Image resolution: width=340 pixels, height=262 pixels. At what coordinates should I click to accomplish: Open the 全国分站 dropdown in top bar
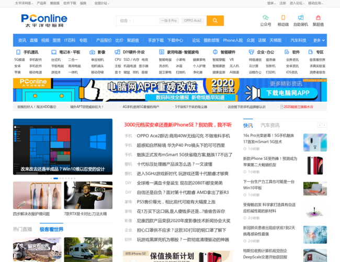[101, 3]
